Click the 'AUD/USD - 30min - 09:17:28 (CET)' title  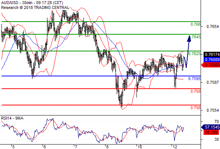(32, 3)
